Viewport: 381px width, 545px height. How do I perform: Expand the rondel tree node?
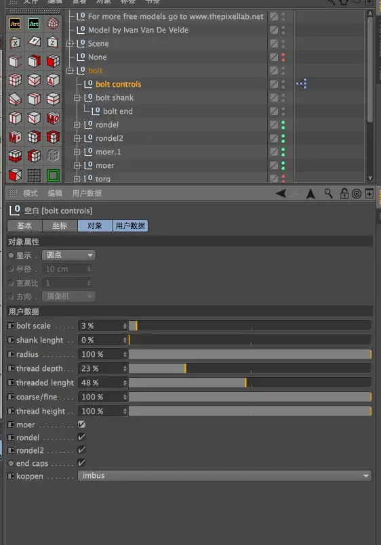pyautogui.click(x=77, y=125)
